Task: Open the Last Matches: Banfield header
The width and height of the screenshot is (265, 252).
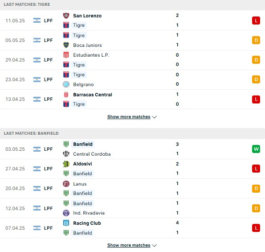Action: point(31,133)
